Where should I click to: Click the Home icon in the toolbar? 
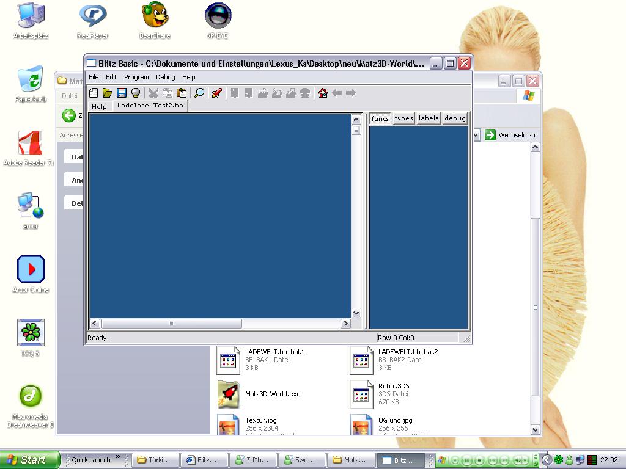323,93
